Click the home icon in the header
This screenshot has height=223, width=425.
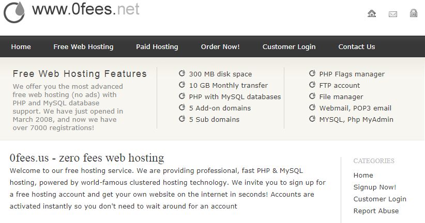(x=372, y=13)
